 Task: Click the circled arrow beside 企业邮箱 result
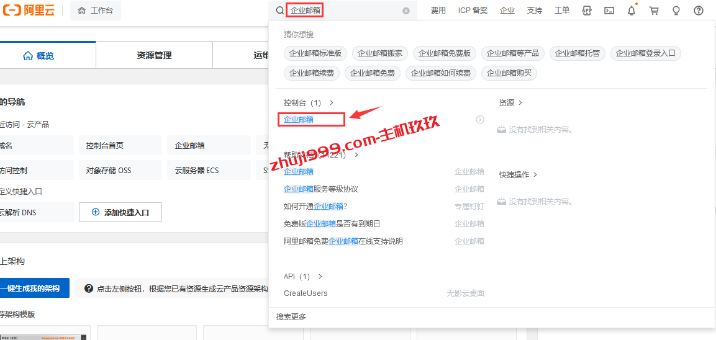(x=480, y=120)
